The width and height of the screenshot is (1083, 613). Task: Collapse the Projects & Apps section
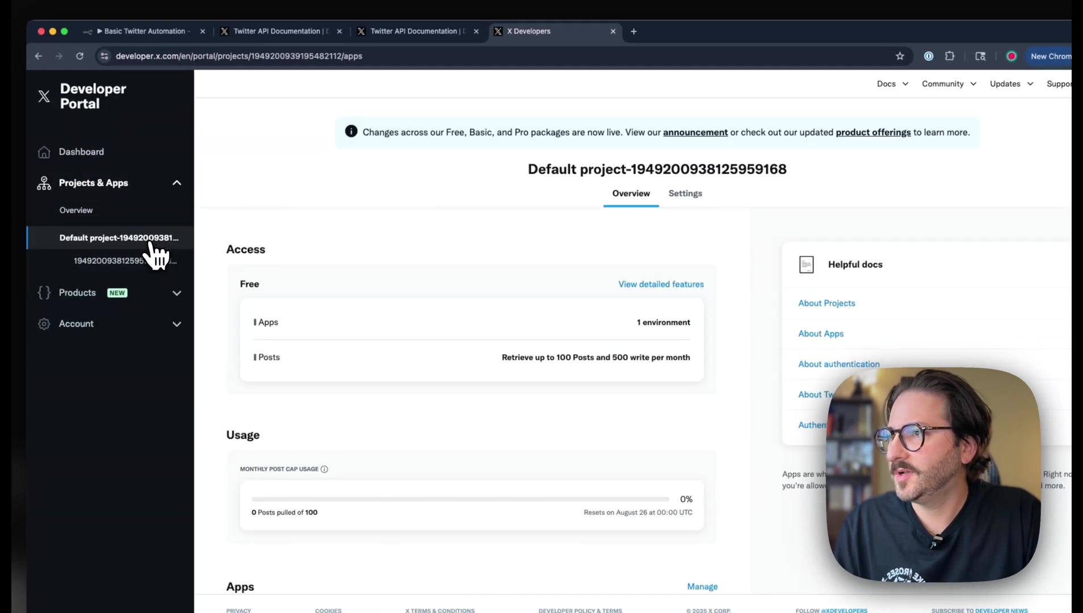177,183
